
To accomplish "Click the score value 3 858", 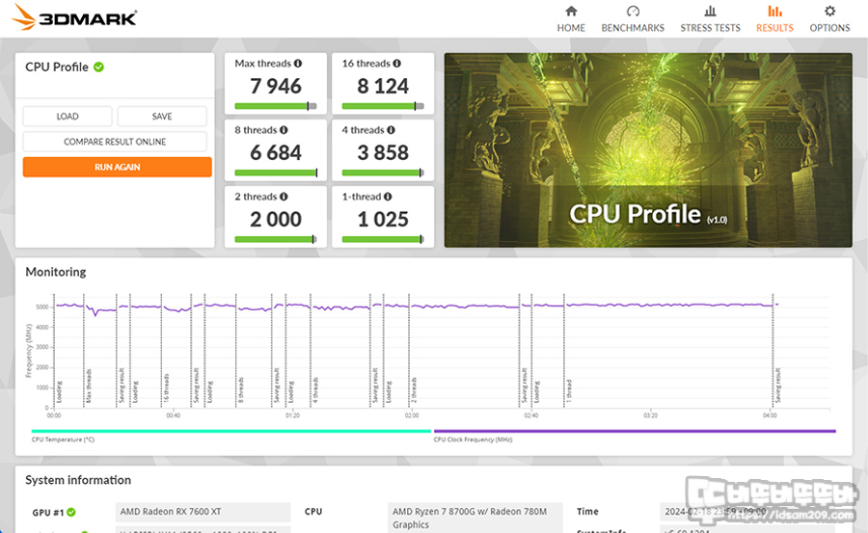I will 383,152.
